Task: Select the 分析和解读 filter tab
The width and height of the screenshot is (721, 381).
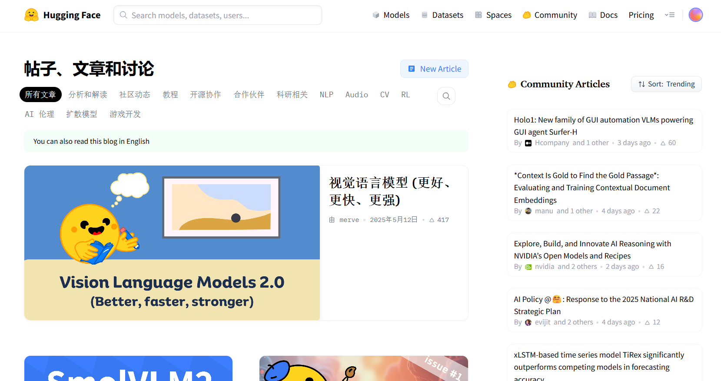Action: tap(88, 95)
